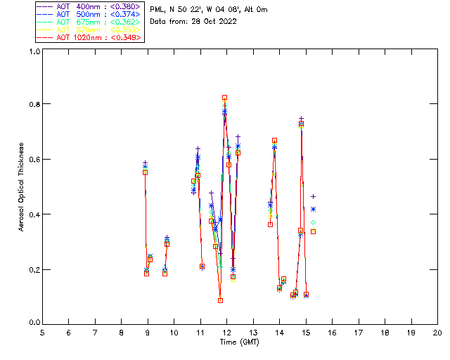Click the 'Aerosol Optical Thickness' axis title
The image size is (450, 360).
21,187
